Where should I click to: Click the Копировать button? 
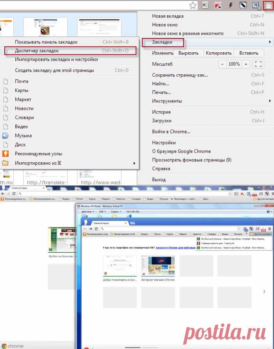coord(218,53)
